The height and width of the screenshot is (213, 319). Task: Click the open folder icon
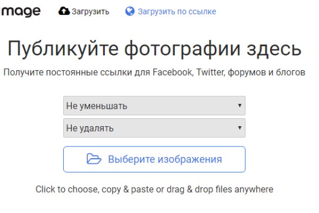pos(94,159)
